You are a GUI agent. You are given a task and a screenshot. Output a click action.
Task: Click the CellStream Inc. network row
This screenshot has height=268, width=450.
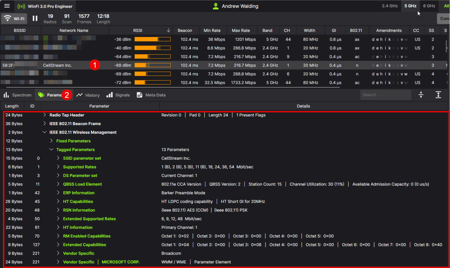point(57,65)
